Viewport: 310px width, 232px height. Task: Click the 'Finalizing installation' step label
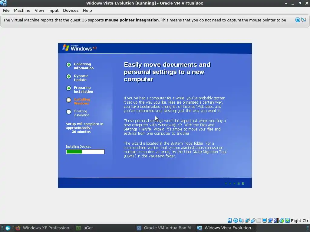click(x=81, y=113)
